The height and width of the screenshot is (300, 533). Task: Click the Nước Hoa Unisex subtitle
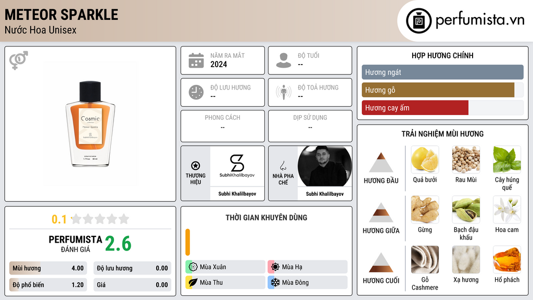[x=41, y=30]
